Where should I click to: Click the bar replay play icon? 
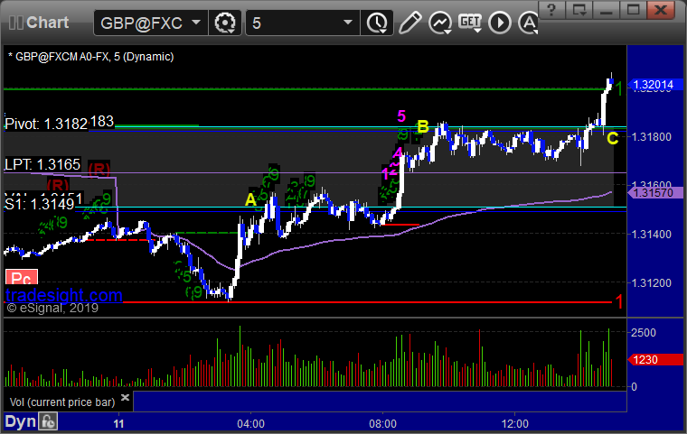point(500,23)
